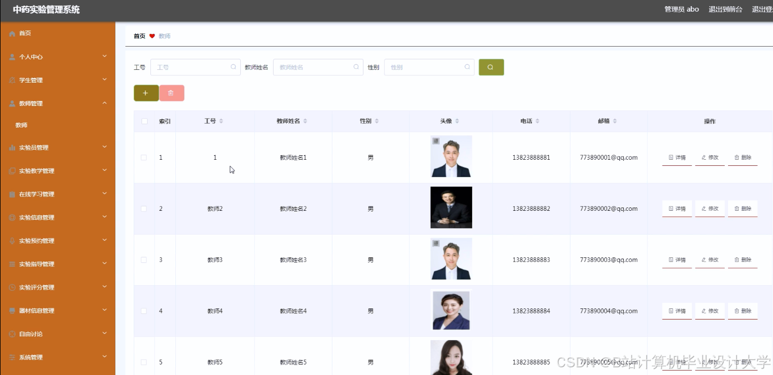Click the icon beside 系统管理

12,358
